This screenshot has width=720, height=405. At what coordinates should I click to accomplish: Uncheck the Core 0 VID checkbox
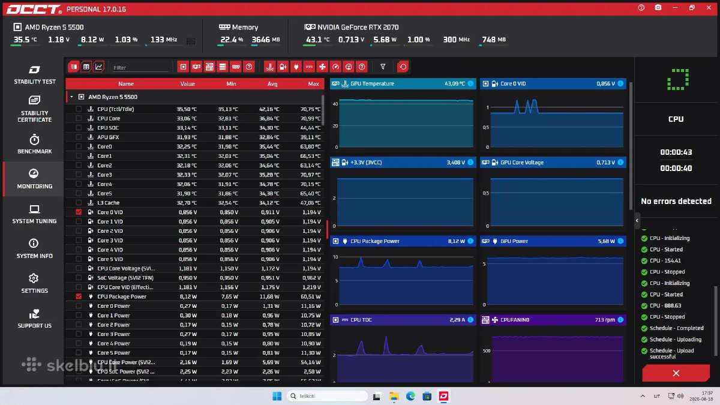[x=79, y=212]
